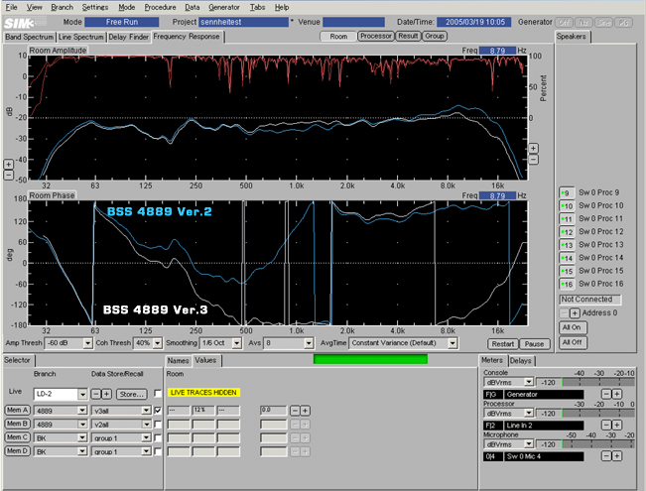
Task: Increase the Mem A offset with plus button
Action: point(305,411)
